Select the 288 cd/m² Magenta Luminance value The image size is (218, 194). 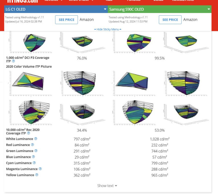160,169
